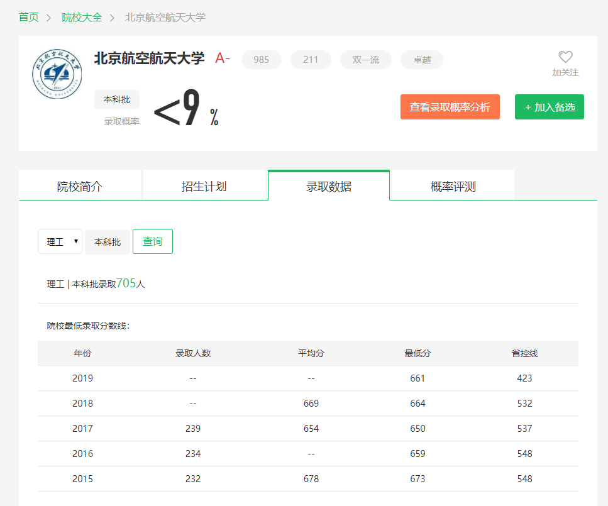Click 本科批 filter beside subject dropdown

pyautogui.click(x=108, y=241)
